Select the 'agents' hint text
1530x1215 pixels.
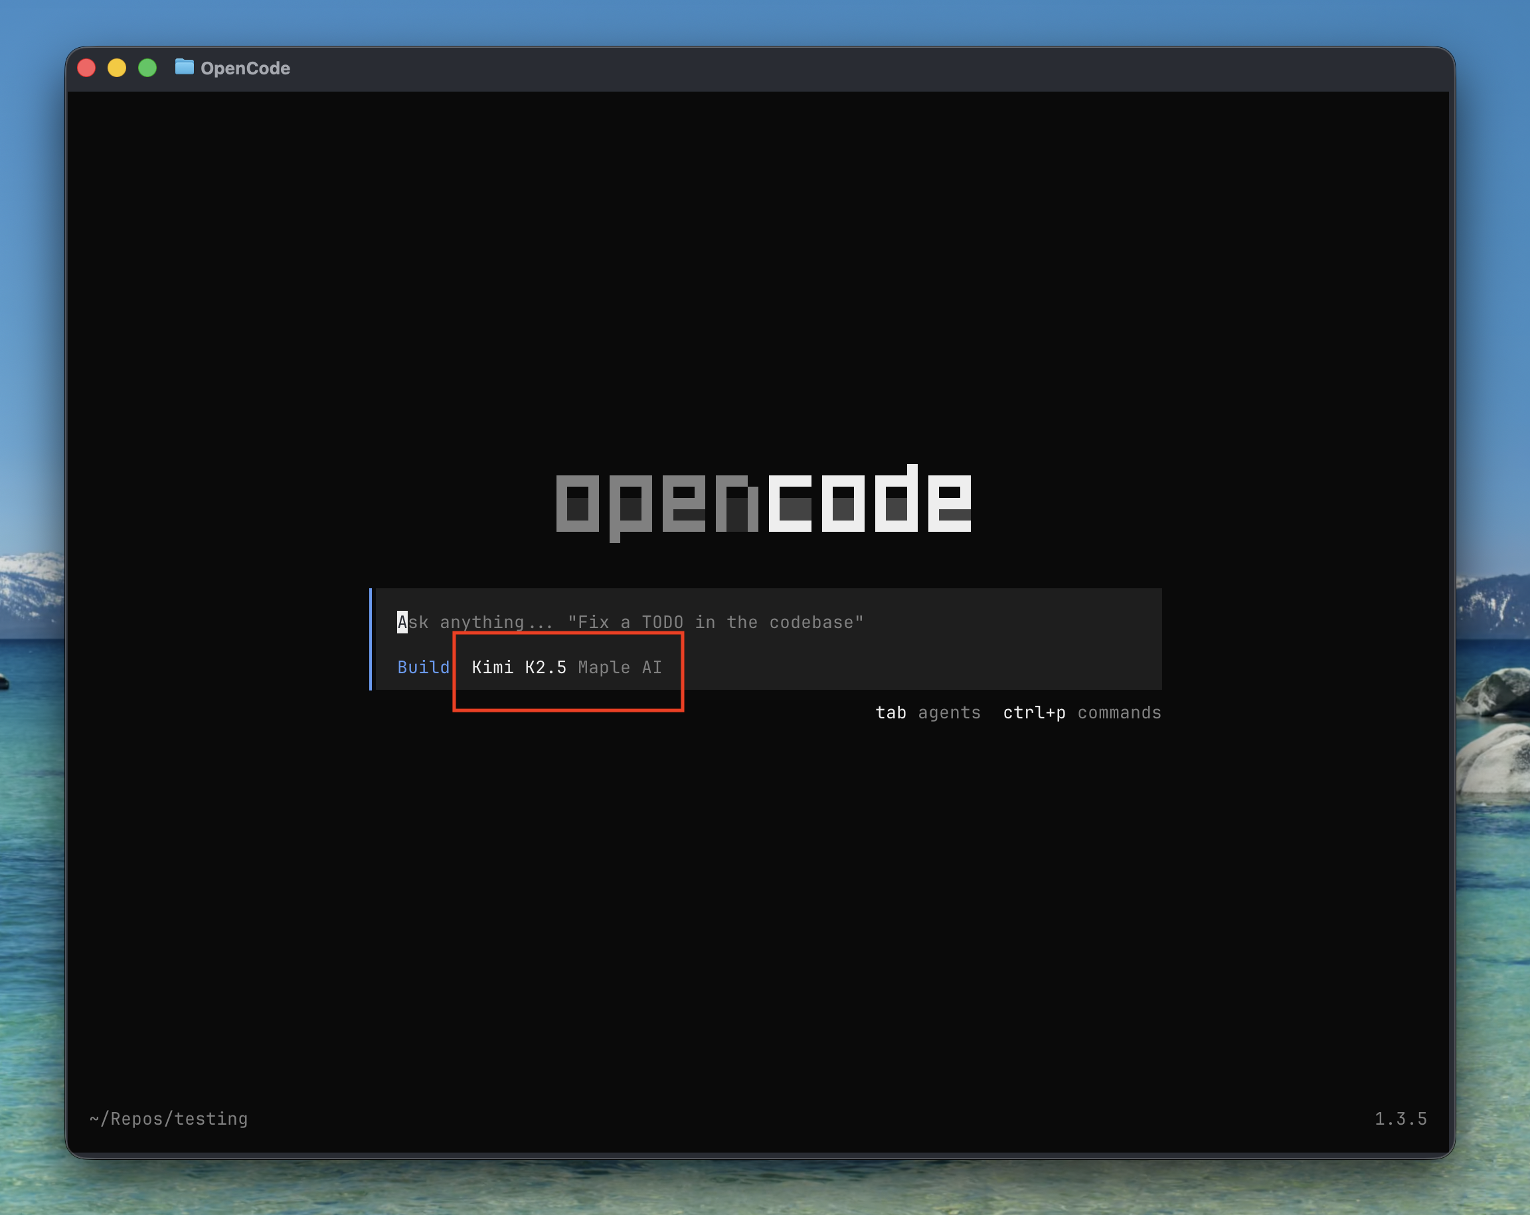tap(949, 712)
